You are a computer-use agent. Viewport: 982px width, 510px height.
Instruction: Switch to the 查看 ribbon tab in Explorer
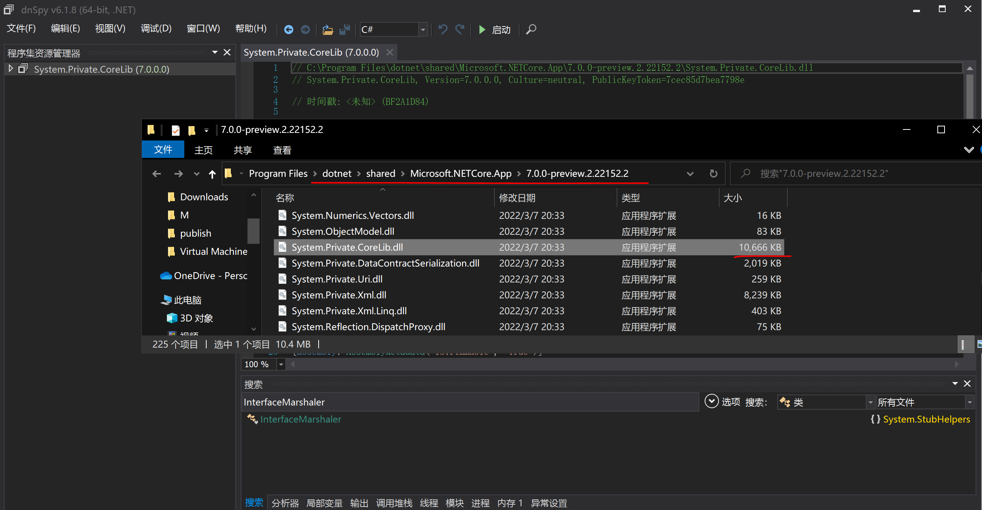click(x=282, y=150)
